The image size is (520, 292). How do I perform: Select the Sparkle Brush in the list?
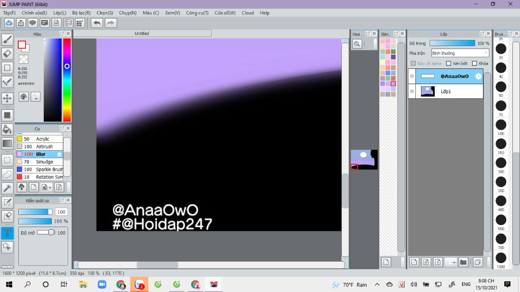(x=40, y=169)
